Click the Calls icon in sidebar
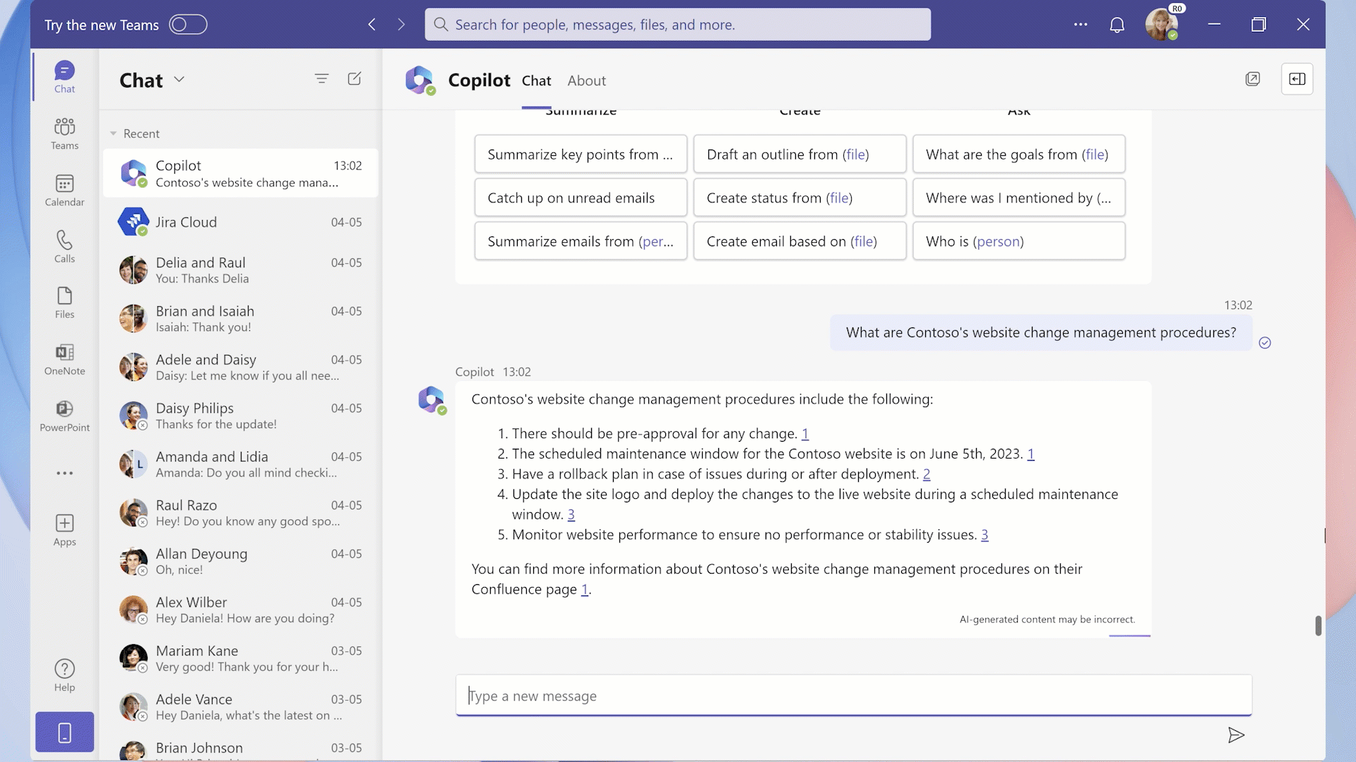Image resolution: width=1356 pixels, height=762 pixels. pyautogui.click(x=64, y=246)
